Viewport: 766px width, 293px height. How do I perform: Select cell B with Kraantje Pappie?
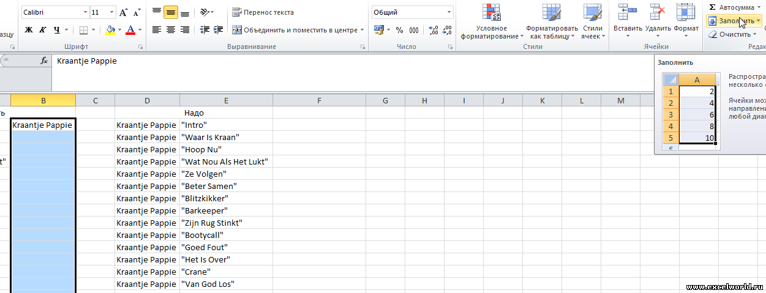pyautogui.click(x=43, y=125)
